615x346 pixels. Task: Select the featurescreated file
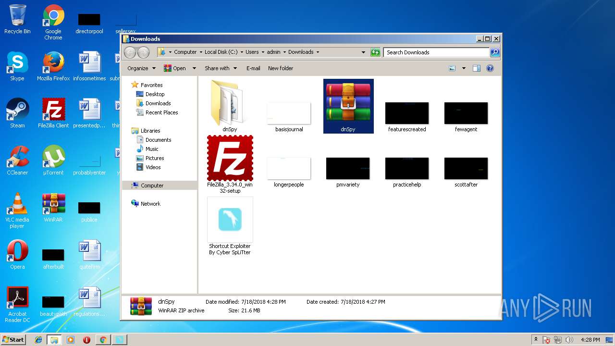[x=407, y=117]
